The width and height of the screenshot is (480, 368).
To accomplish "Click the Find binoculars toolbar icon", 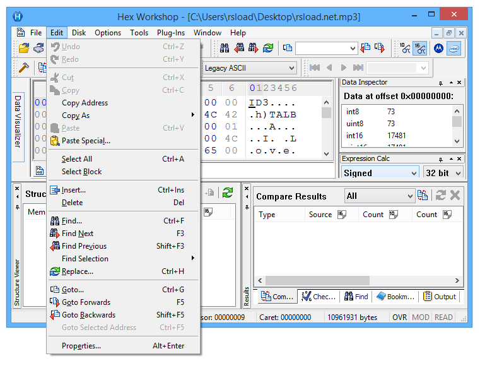I will (225, 48).
